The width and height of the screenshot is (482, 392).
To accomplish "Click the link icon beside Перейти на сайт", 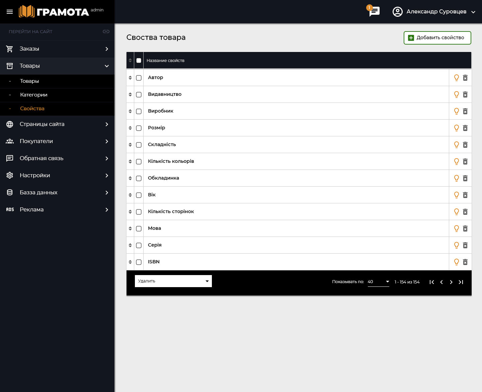I will (106, 31).
